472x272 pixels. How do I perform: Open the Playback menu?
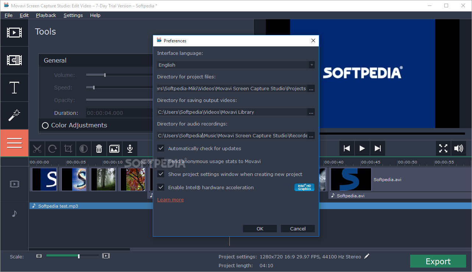(x=46, y=15)
